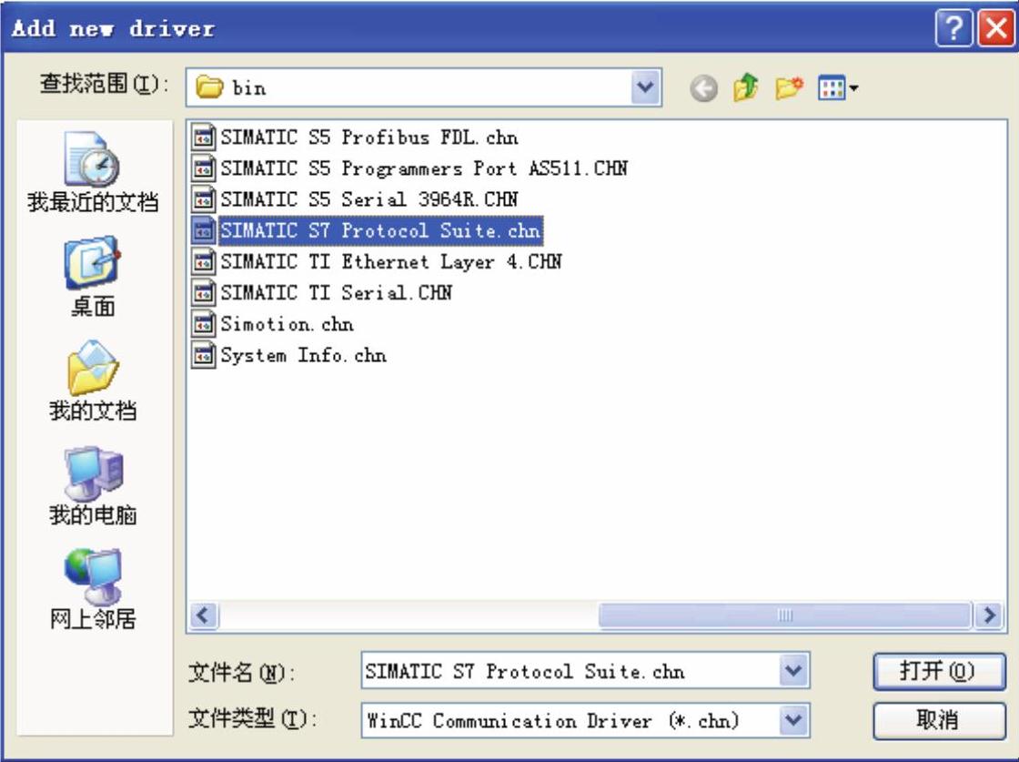The image size is (1019, 762).
Task: Expand the Look in (查找范围) folder dropdown
Action: [645, 87]
